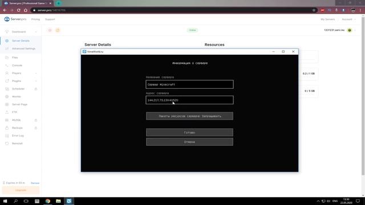Image resolution: width=365 pixels, height=205 pixels.
Task: Bookmark page with star icon
Action: click(x=314, y=10)
